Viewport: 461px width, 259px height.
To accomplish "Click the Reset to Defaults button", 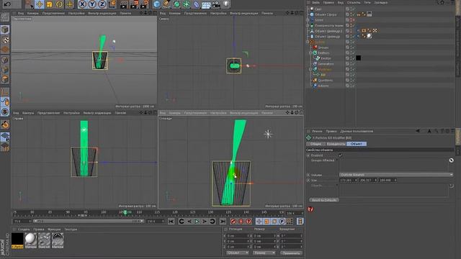I will coord(324,200).
